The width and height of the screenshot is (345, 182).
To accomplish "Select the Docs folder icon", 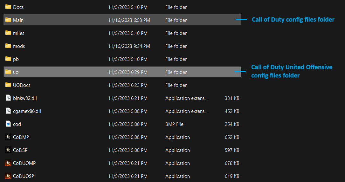I will coord(8,7).
